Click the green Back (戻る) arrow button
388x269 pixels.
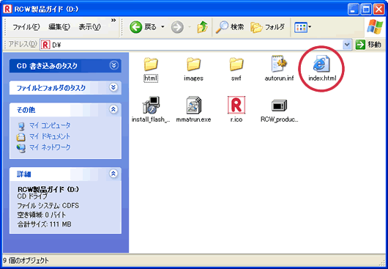tap(136, 26)
